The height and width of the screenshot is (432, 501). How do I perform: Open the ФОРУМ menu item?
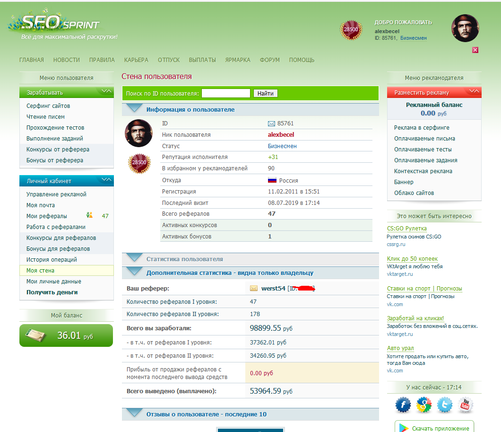point(270,60)
